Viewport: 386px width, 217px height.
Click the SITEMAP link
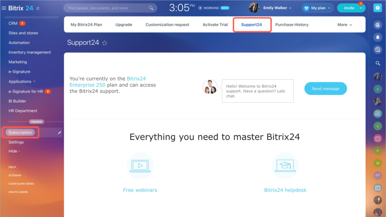point(15,176)
